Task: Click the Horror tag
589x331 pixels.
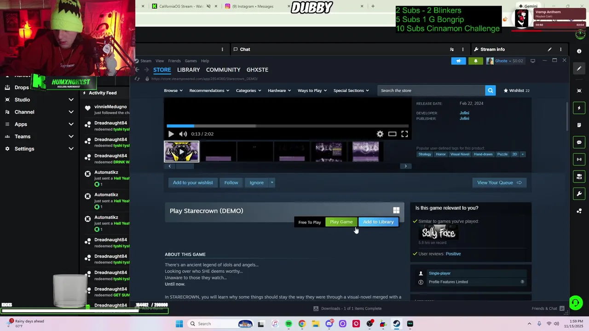Action: pos(441,154)
